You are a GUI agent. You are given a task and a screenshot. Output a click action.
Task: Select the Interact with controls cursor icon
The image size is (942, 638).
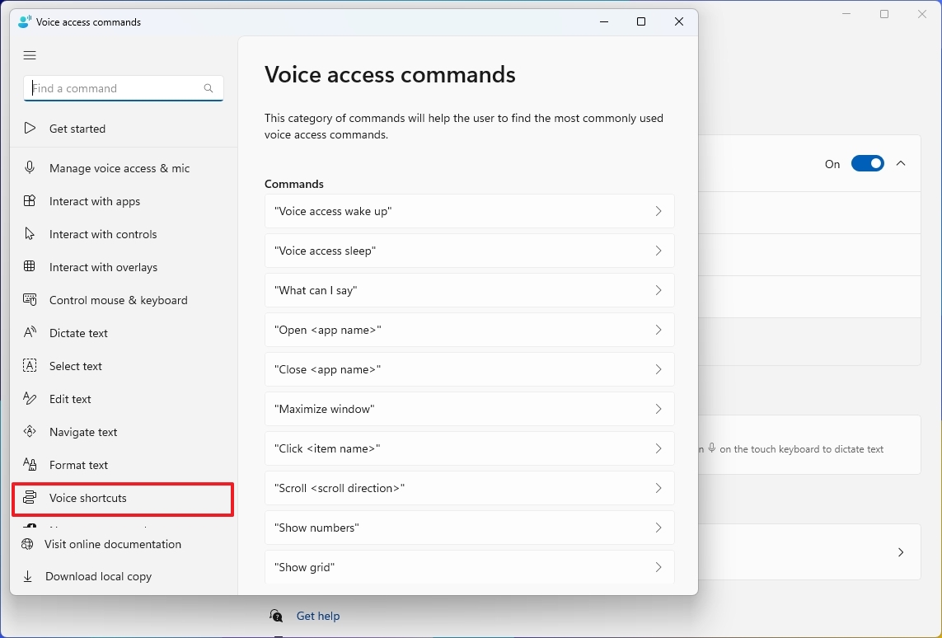[x=30, y=233]
